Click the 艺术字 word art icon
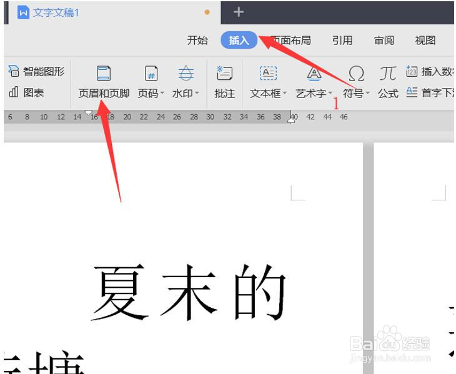 314,73
